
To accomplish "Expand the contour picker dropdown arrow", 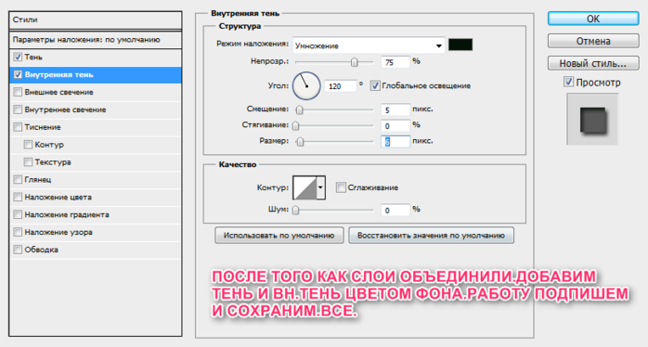I will coord(320,187).
